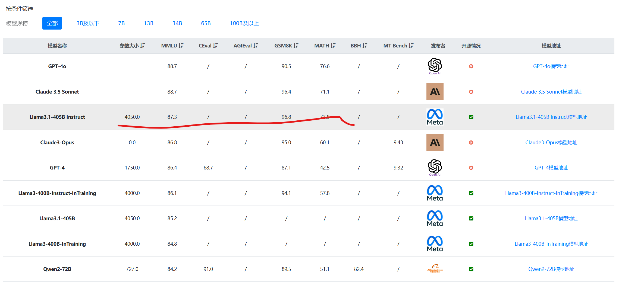
Task: Click the 9.43 MT Bench value
Action: (398, 142)
